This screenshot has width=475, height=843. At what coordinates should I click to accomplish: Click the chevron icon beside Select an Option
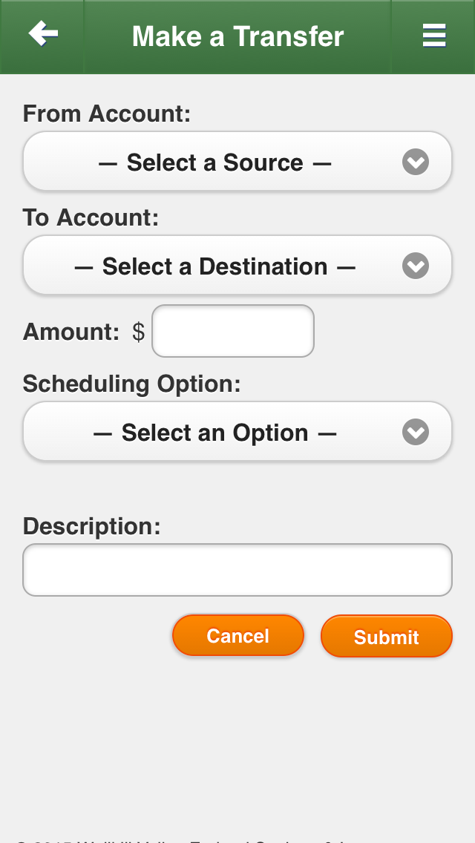[416, 432]
